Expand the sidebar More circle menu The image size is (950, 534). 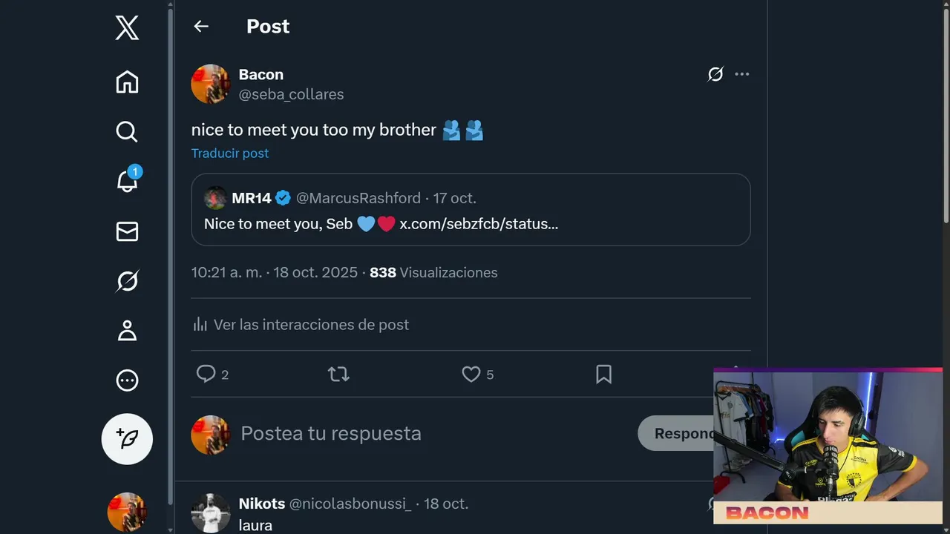(127, 380)
